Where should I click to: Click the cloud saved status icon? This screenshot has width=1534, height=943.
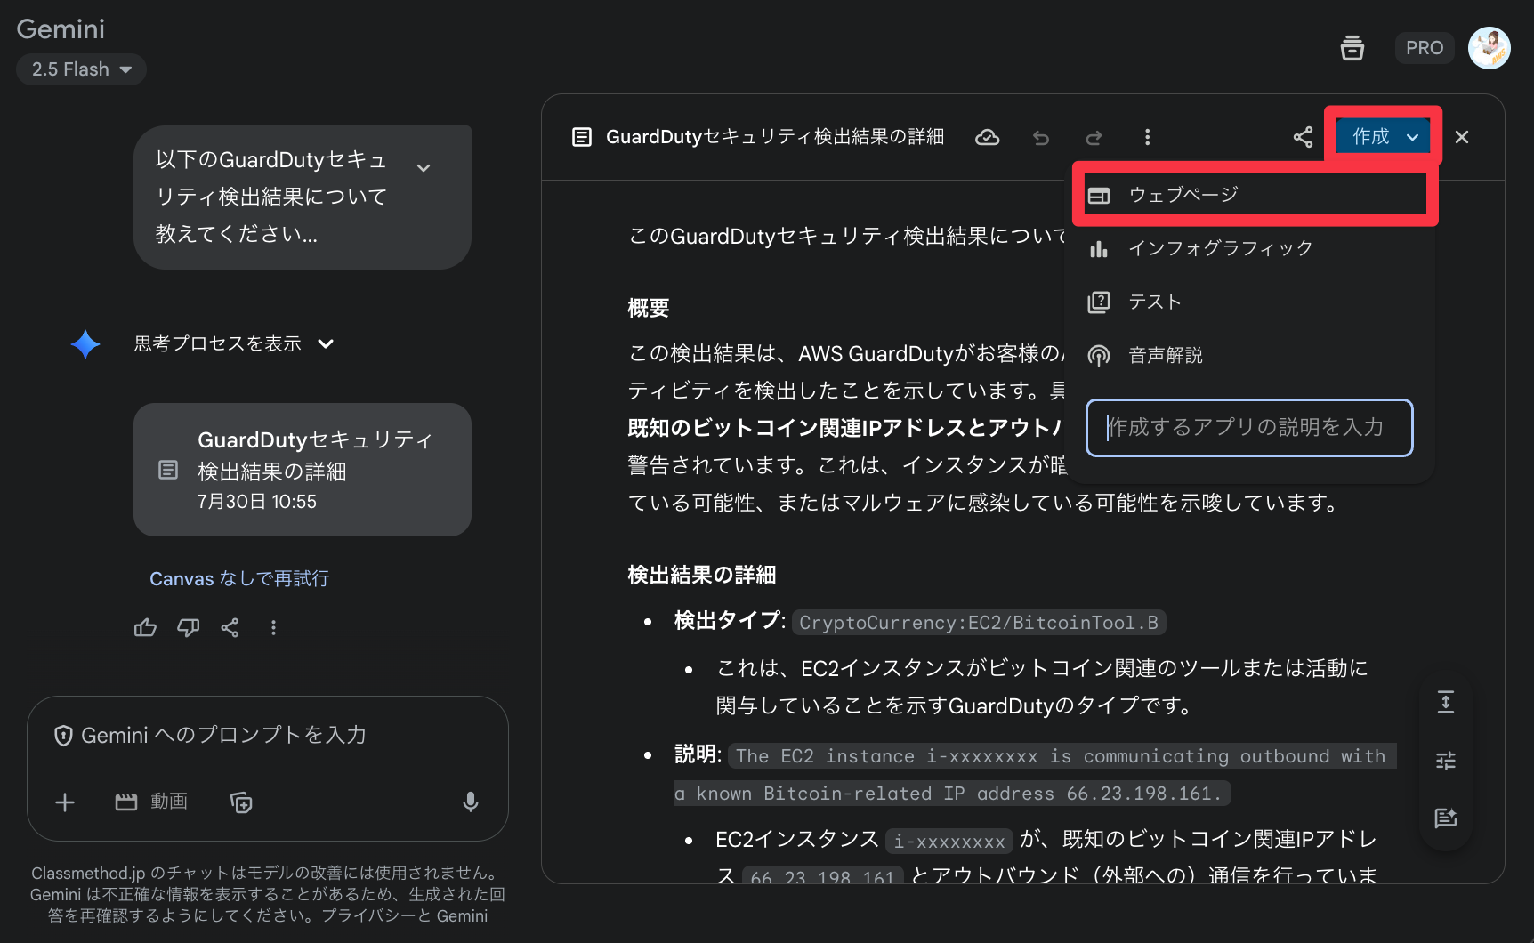[x=987, y=137]
